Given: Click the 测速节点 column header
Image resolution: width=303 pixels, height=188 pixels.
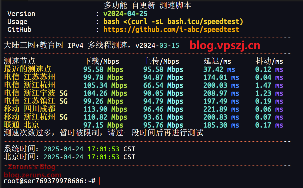Looking at the screenshot, I should [19, 61].
